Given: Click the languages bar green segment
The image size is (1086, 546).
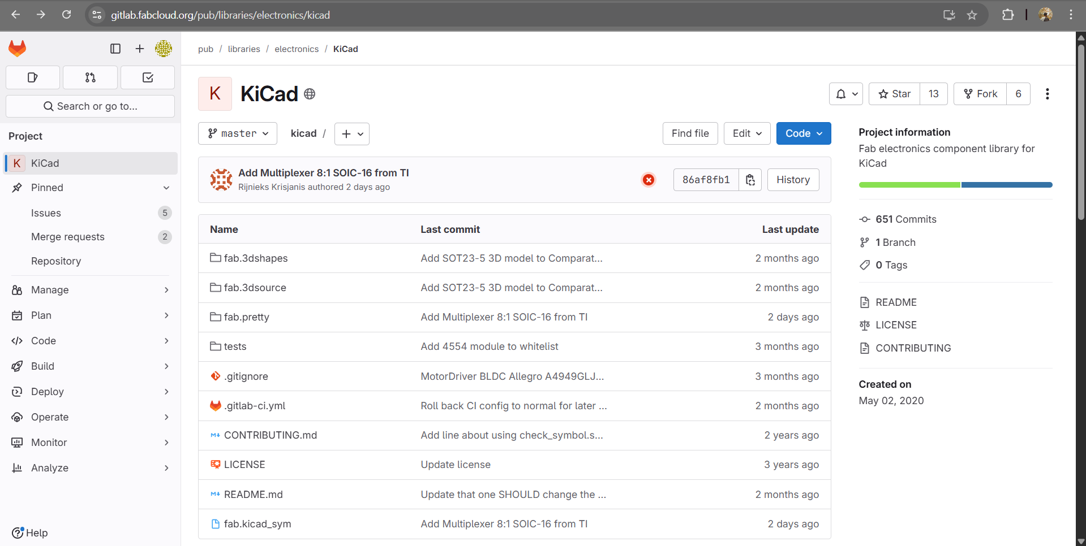Looking at the screenshot, I should point(909,185).
